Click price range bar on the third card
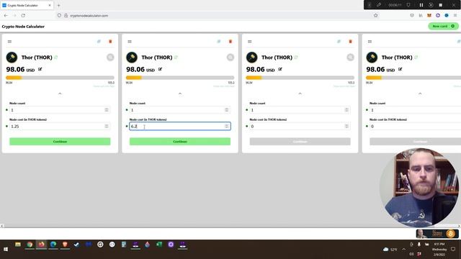 [x=300, y=78]
